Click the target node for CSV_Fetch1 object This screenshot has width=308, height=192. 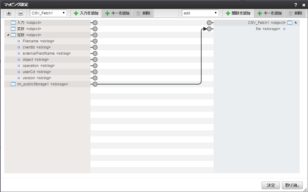[x=209, y=23]
